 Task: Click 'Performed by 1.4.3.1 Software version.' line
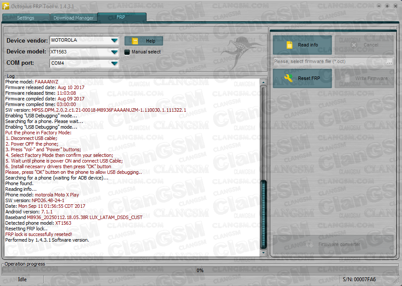click(x=47, y=240)
